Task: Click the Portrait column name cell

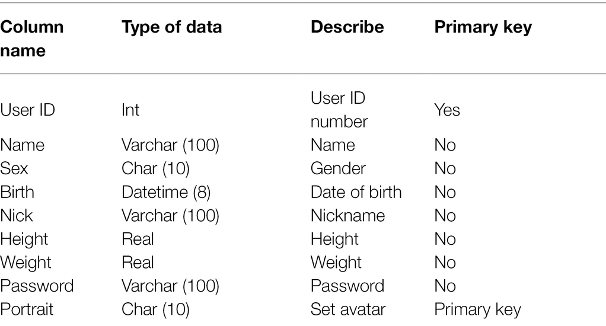Action: pyautogui.click(x=27, y=309)
